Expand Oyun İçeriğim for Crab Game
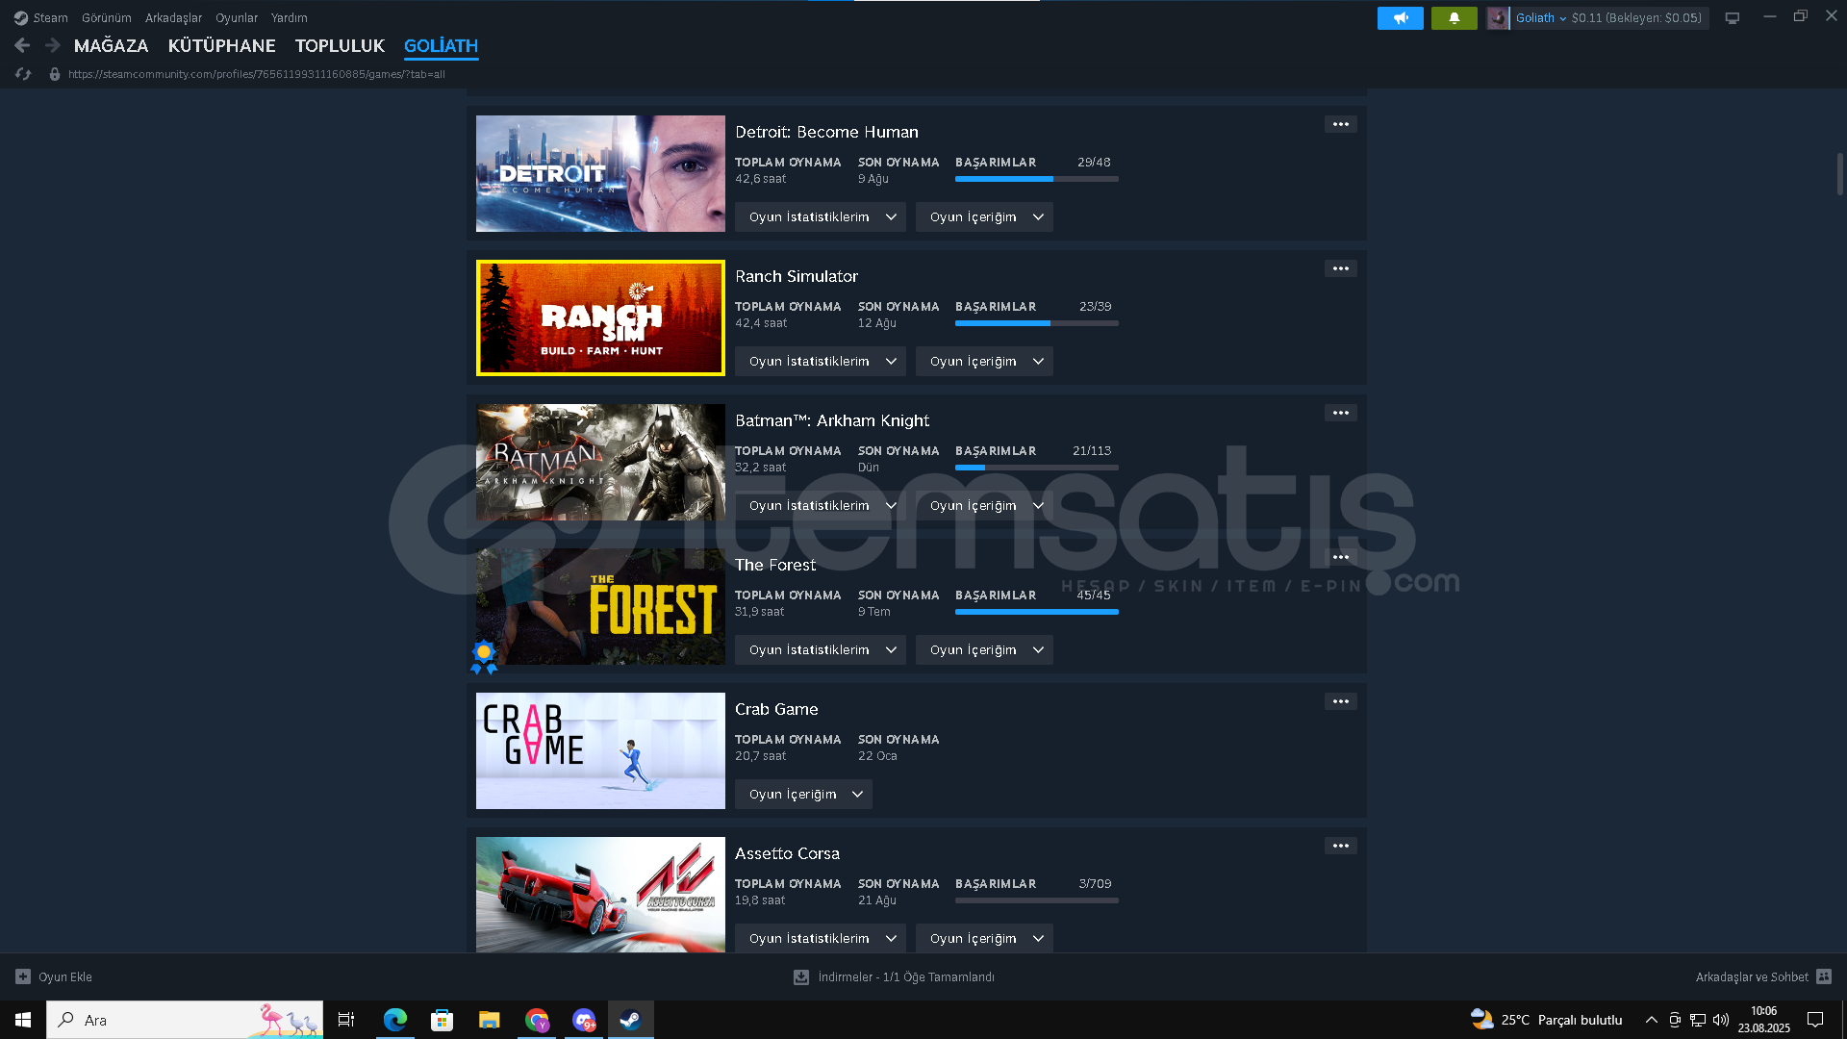This screenshot has height=1039, width=1847. pos(803,795)
